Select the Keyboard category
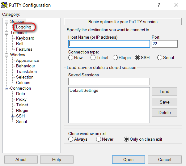The image size is (186, 166). pyautogui.click(x=25, y=38)
